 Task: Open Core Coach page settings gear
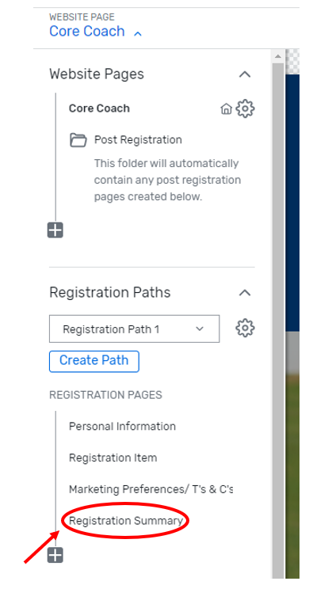pyautogui.click(x=246, y=108)
